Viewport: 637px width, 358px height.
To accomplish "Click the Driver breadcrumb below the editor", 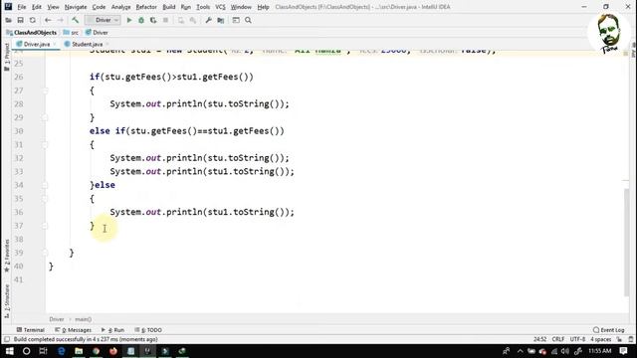I will coord(57,319).
